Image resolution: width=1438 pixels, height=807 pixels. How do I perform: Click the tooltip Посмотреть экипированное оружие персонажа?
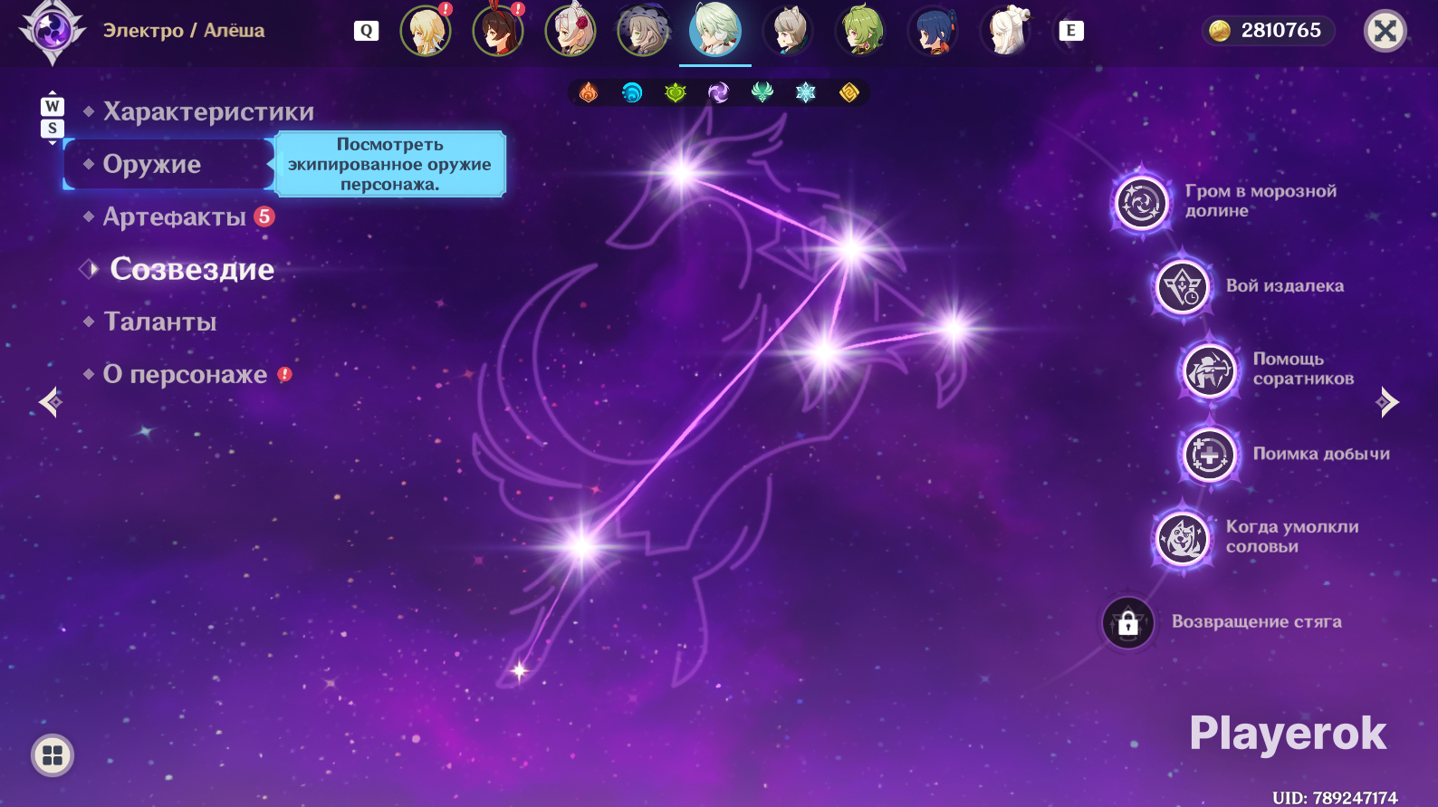(x=390, y=164)
